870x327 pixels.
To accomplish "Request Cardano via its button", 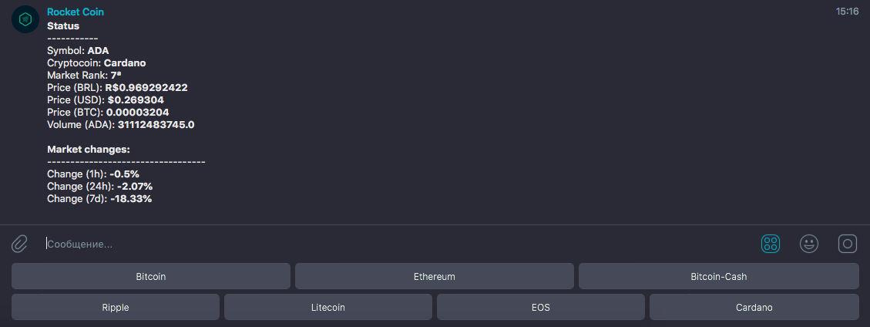I will coord(754,307).
